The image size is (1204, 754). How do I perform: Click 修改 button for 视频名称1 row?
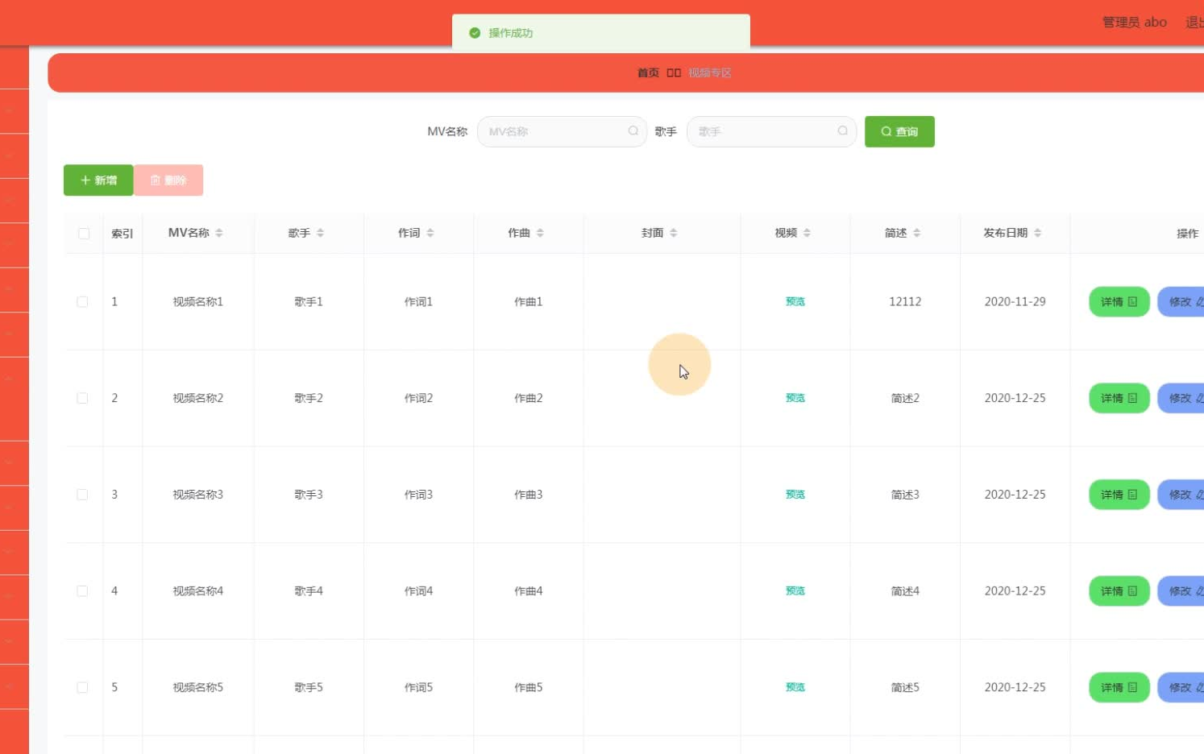(x=1181, y=301)
